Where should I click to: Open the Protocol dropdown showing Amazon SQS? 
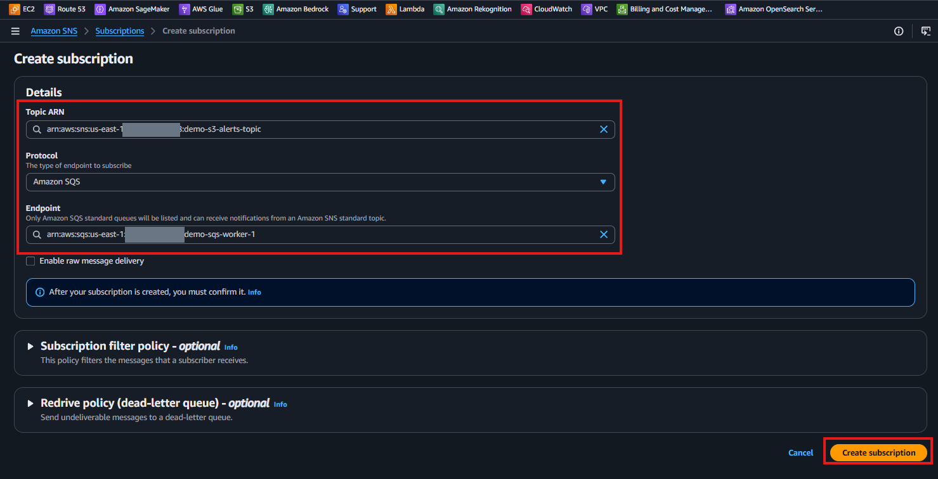(320, 182)
